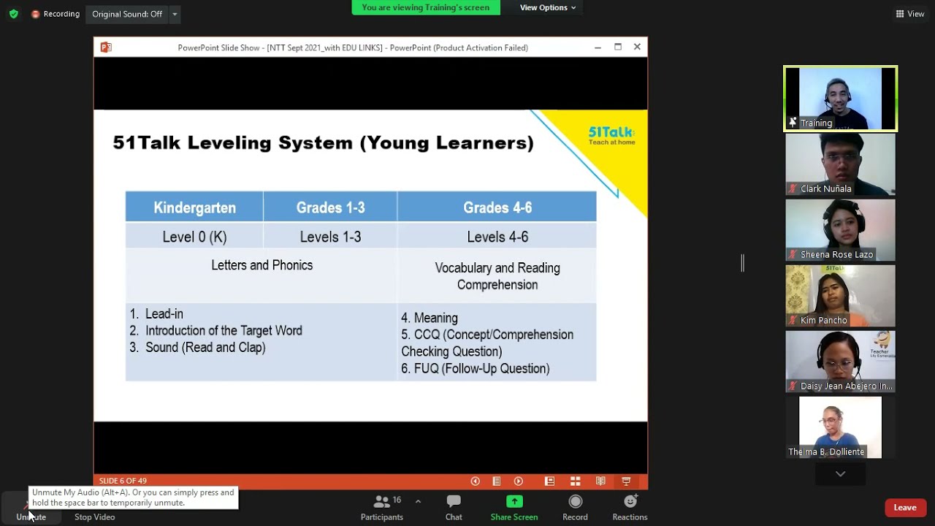Click 'Vocabulary and Reading Comprehension' cell
Viewport: 935px width, 526px height.
497,276
